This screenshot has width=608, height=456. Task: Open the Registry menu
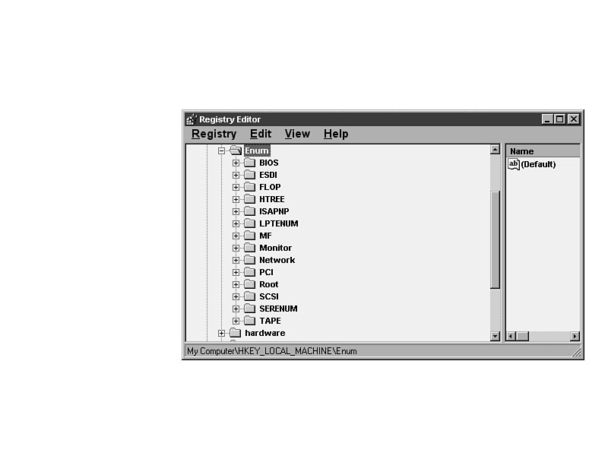(x=214, y=134)
